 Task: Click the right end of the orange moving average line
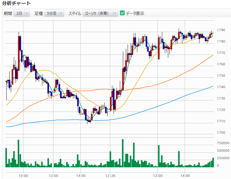click(x=212, y=55)
